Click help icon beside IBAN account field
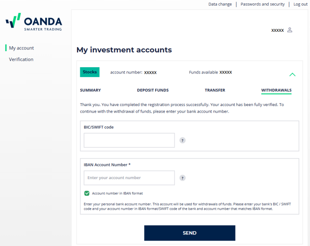The height and width of the screenshot is (246, 310). (x=182, y=178)
